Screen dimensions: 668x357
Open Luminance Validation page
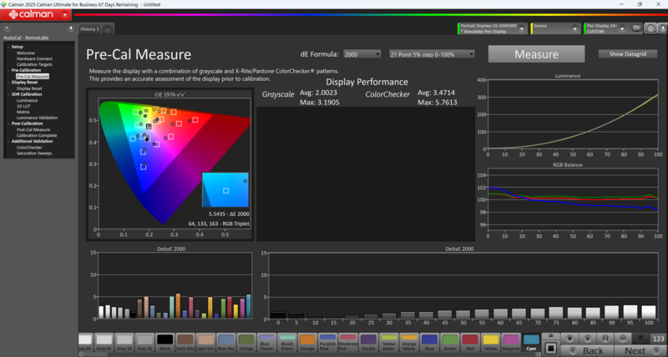tap(37, 118)
